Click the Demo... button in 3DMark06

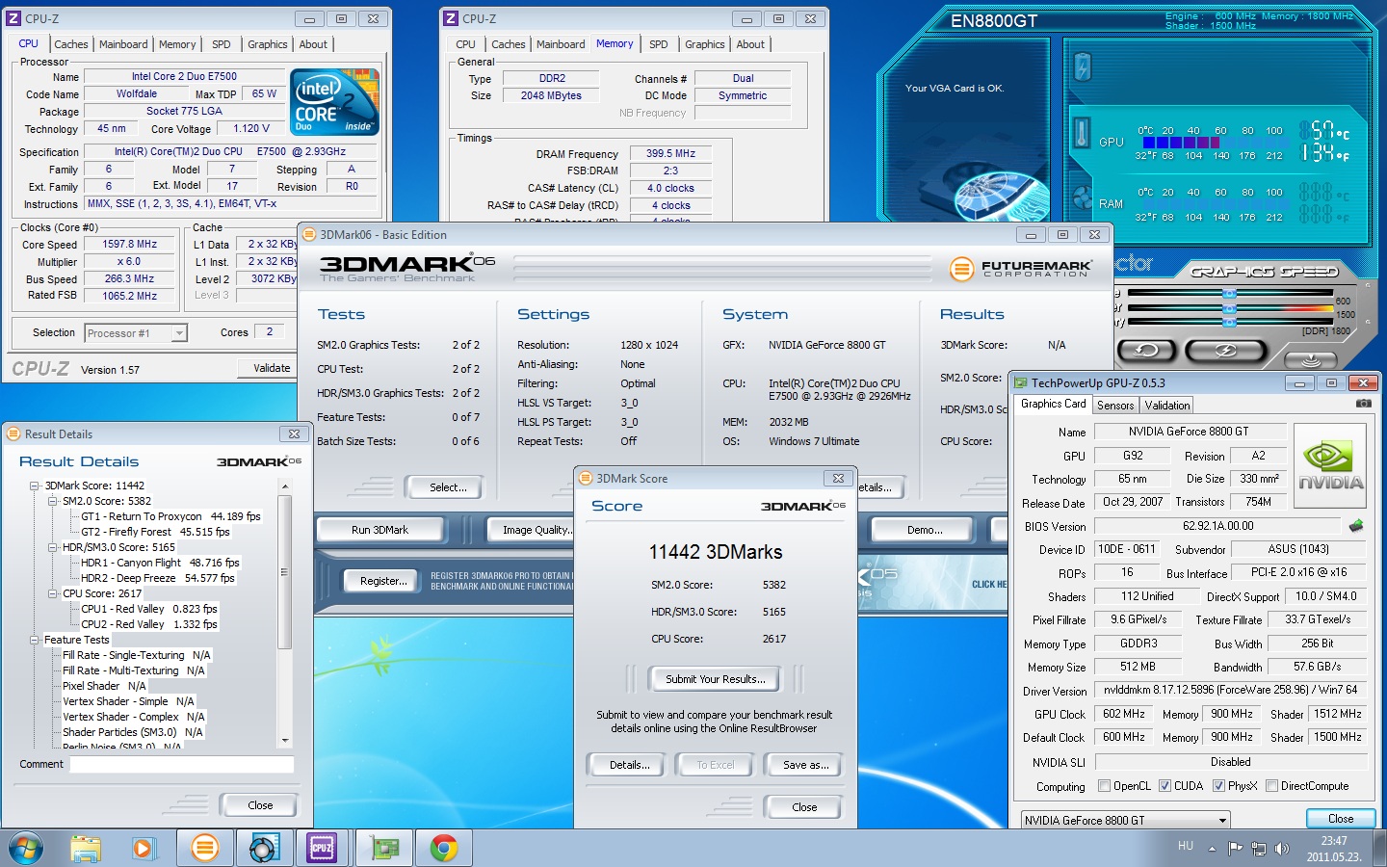[x=925, y=530]
